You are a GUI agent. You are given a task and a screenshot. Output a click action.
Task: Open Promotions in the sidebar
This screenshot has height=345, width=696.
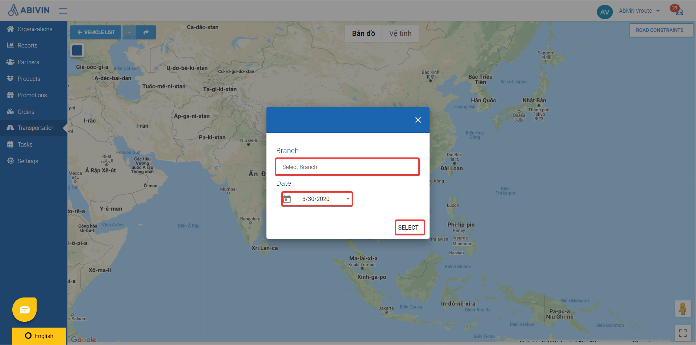pos(34,95)
